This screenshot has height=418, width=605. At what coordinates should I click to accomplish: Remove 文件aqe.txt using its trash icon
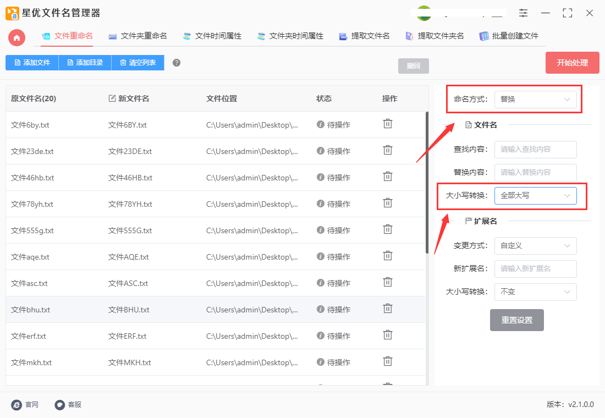[x=388, y=256]
